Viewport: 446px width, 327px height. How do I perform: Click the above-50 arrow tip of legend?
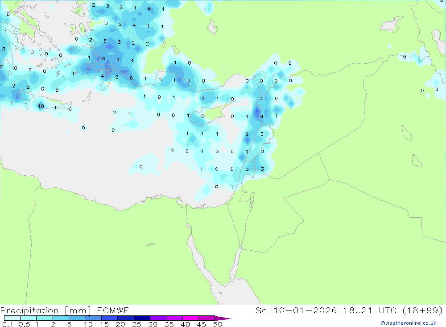click(223, 318)
